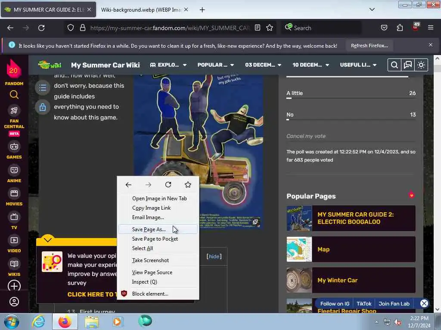Dismiss the Firefox refresh notification bar
Screen dimensions: 441x330
tap(431, 45)
